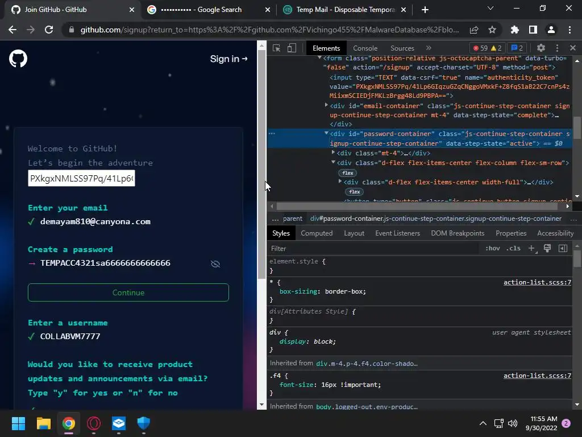This screenshot has height=437, width=582.
Task: Click the new style rule plus icon
Action: 532,249
